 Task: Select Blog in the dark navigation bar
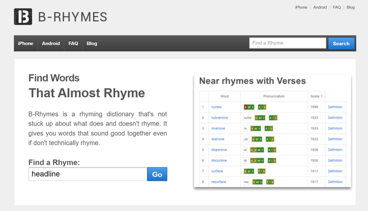pyautogui.click(x=92, y=44)
